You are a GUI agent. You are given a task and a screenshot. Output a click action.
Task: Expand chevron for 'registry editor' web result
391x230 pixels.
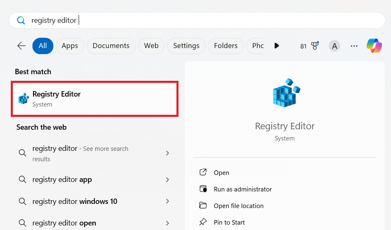click(x=168, y=153)
